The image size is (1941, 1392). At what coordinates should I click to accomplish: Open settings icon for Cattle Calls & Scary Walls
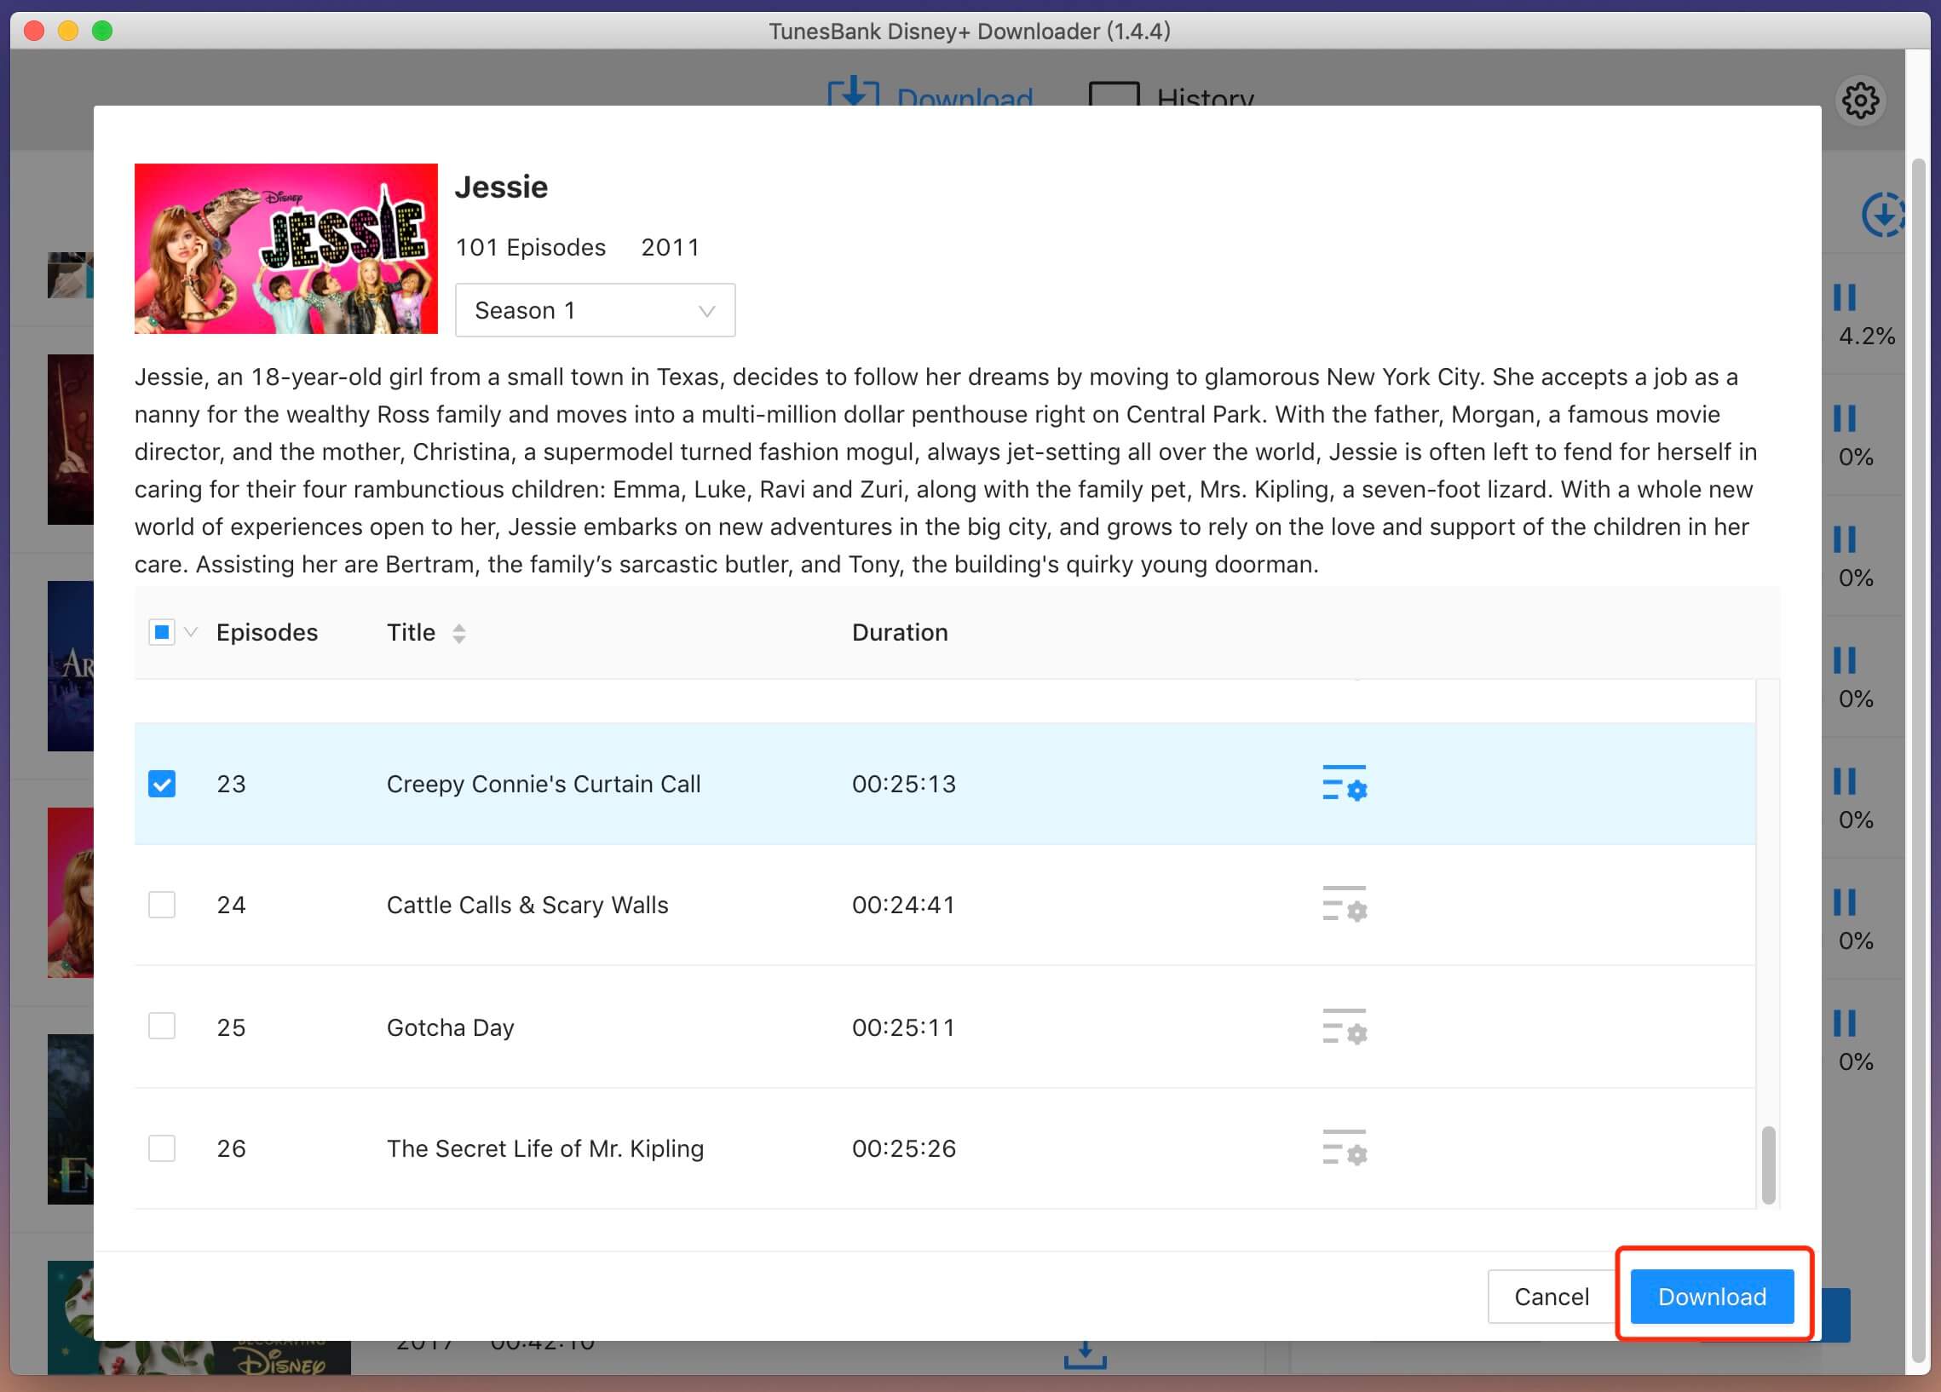(x=1345, y=904)
